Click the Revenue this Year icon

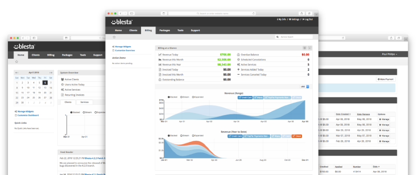(160, 65)
